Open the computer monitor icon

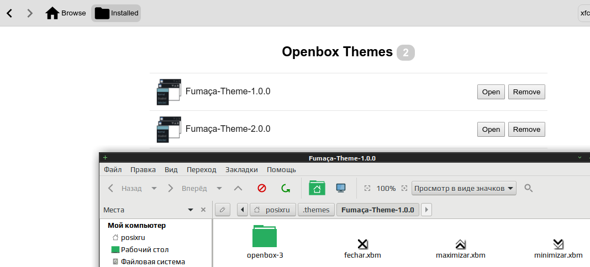(x=341, y=188)
